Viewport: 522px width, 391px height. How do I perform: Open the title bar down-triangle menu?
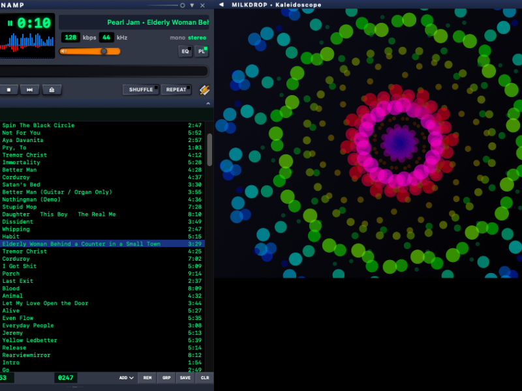click(192, 5)
